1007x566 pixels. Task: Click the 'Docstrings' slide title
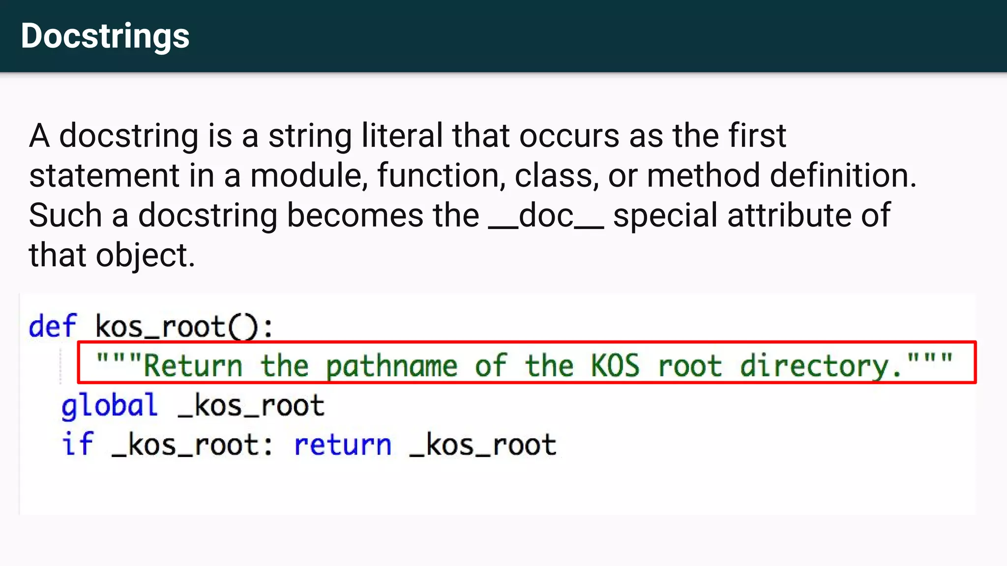click(x=105, y=37)
